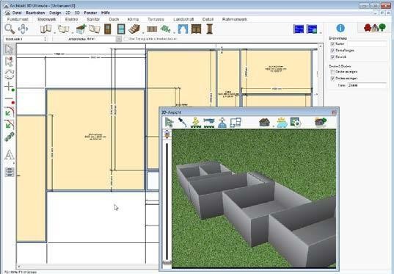Pick the green mesh tool in toolbar

(x=165, y=29)
